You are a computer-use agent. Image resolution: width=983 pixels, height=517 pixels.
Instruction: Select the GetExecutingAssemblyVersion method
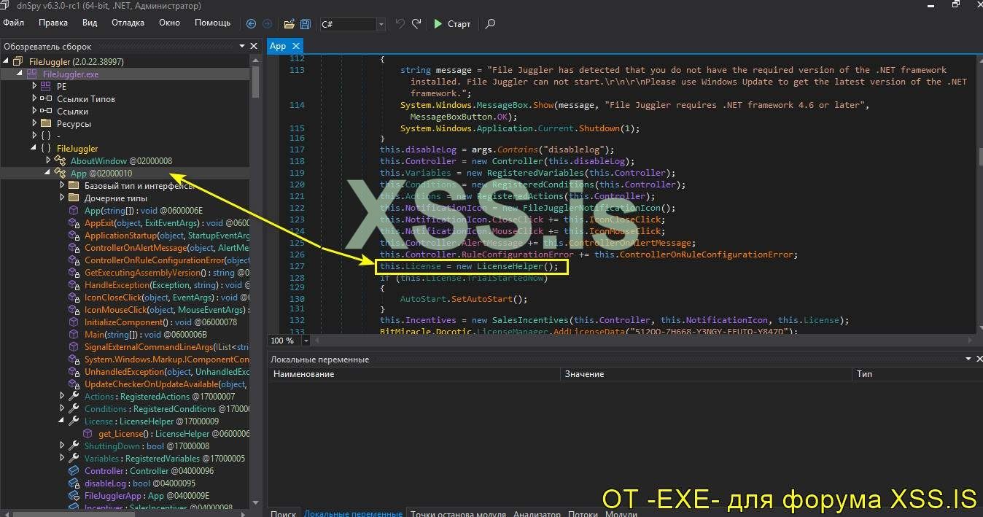(167, 272)
